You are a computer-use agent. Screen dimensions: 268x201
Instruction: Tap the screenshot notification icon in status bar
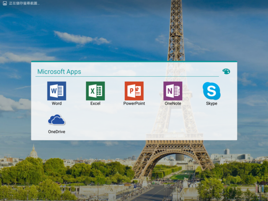point(5,3)
